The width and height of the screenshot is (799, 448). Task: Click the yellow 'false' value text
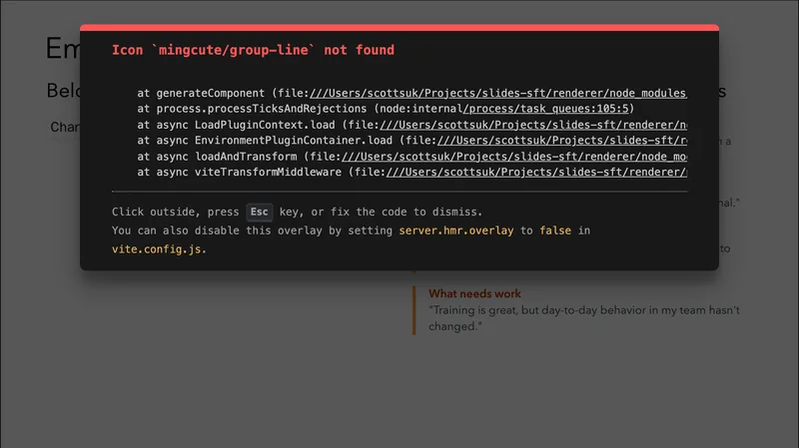(x=556, y=230)
